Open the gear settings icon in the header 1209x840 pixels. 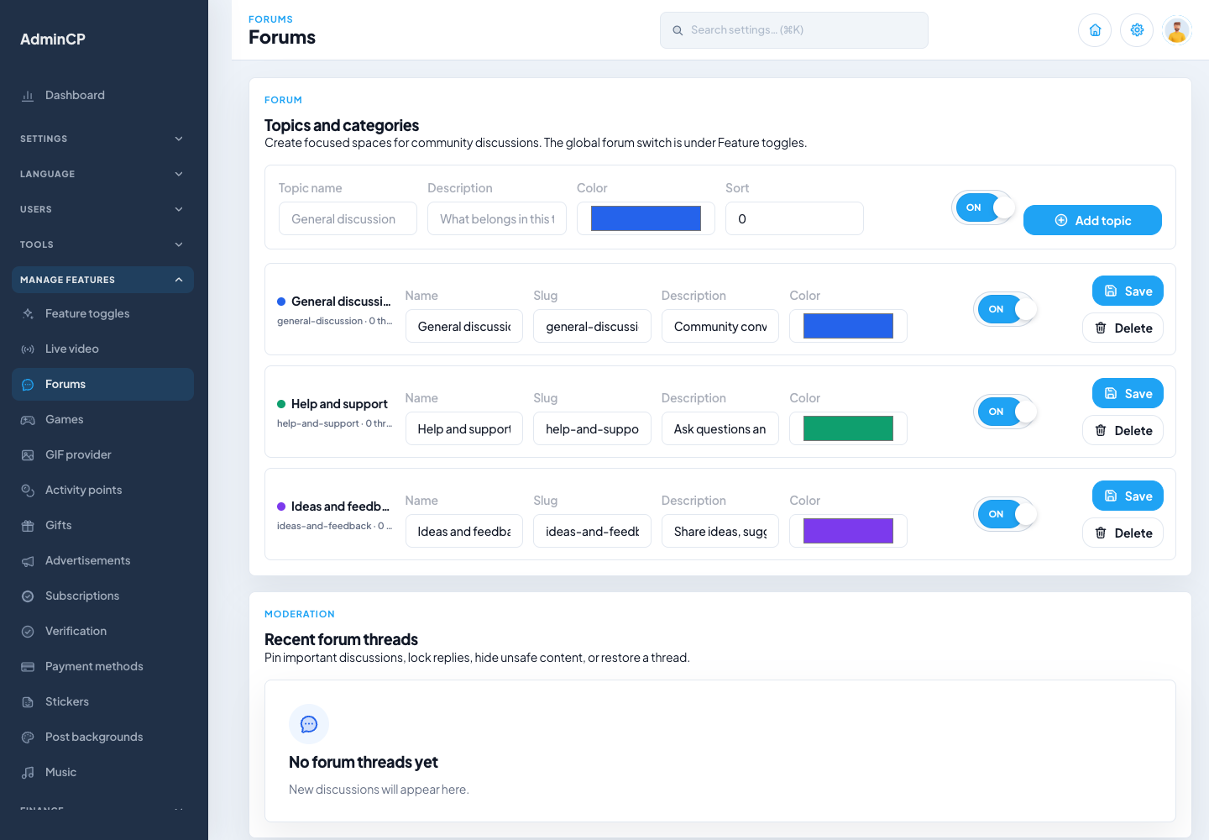1137,30
